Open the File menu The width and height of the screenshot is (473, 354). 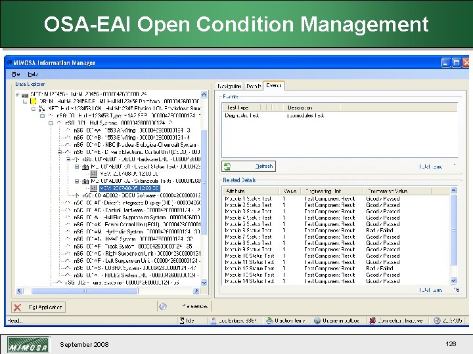click(16, 74)
